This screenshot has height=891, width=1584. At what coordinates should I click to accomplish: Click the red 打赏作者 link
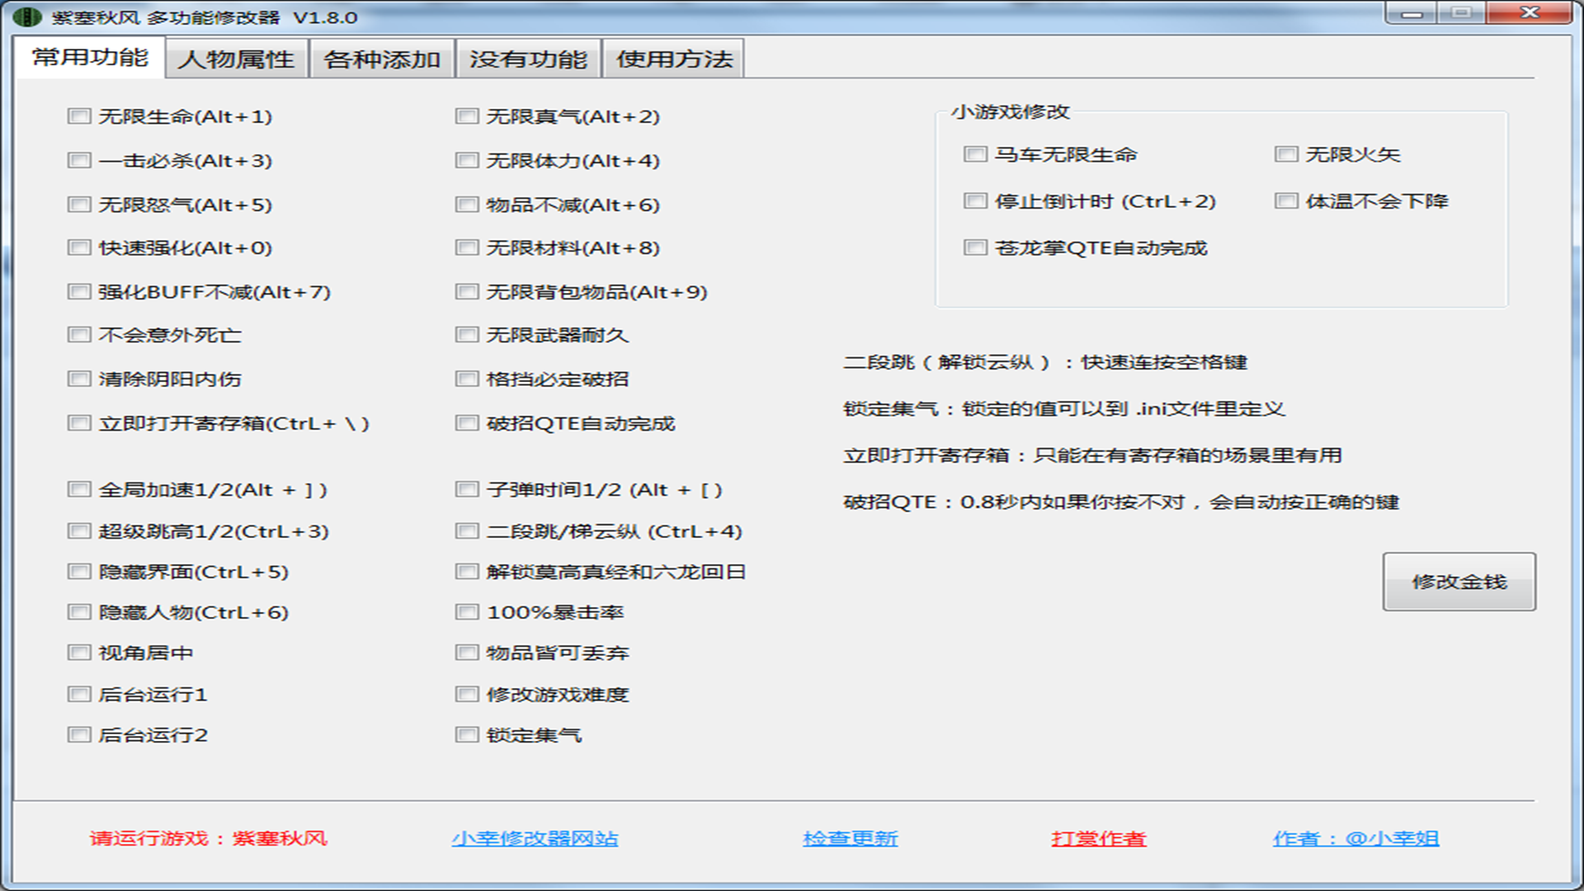tap(1098, 838)
